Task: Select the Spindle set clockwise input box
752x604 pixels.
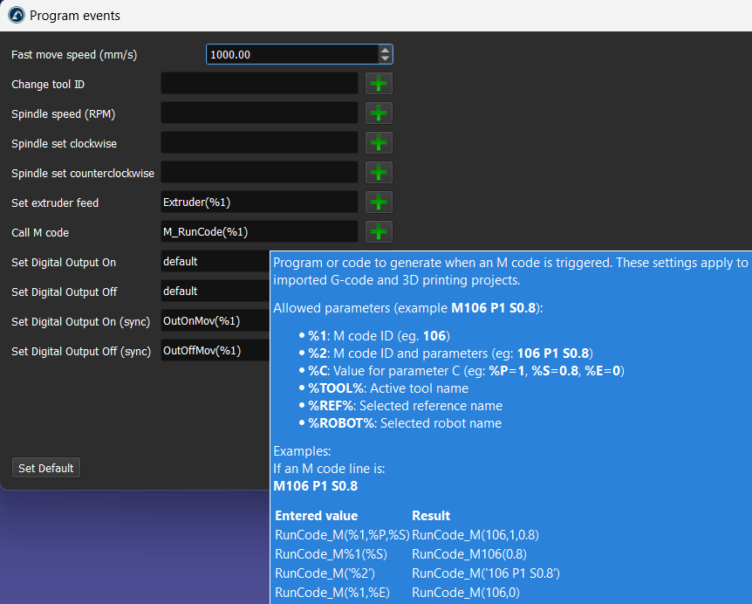Action: [x=259, y=143]
